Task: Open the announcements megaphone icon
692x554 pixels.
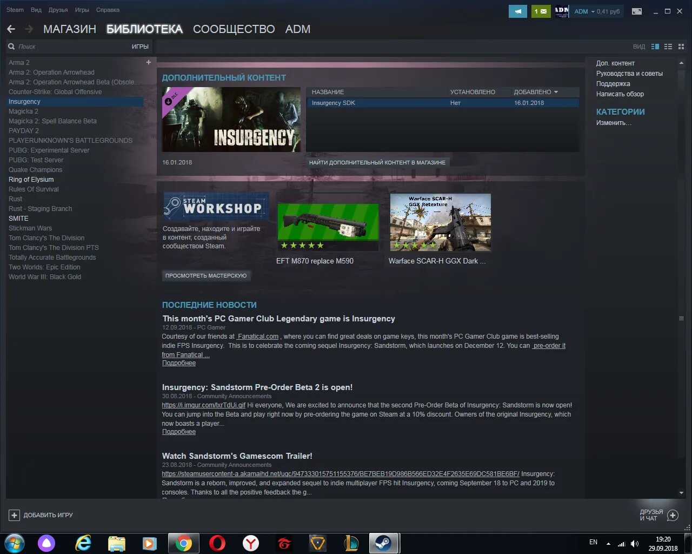Action: tap(518, 11)
